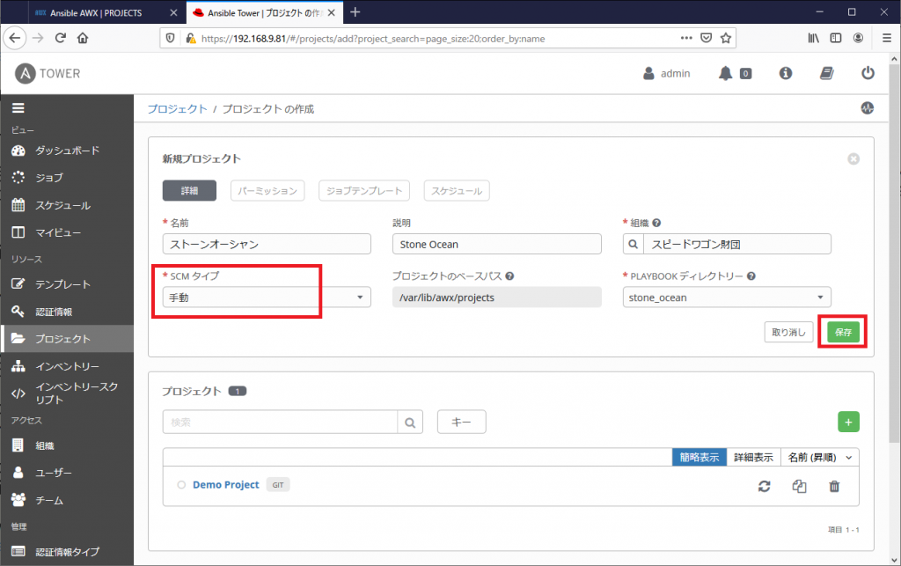
Task: Open the activity stream icon
Action: click(x=868, y=107)
